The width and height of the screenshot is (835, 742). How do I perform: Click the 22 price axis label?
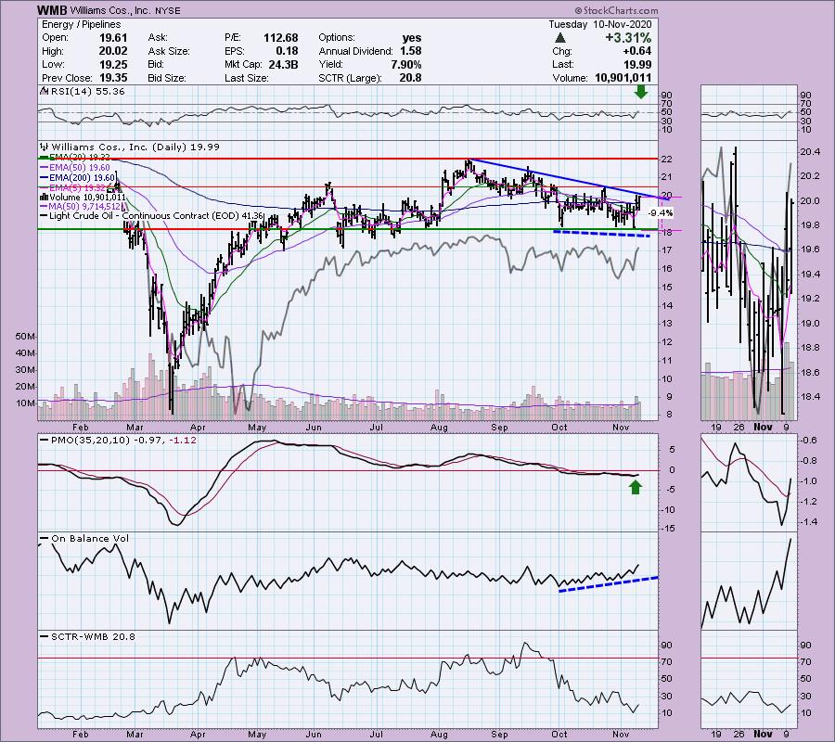[666, 160]
